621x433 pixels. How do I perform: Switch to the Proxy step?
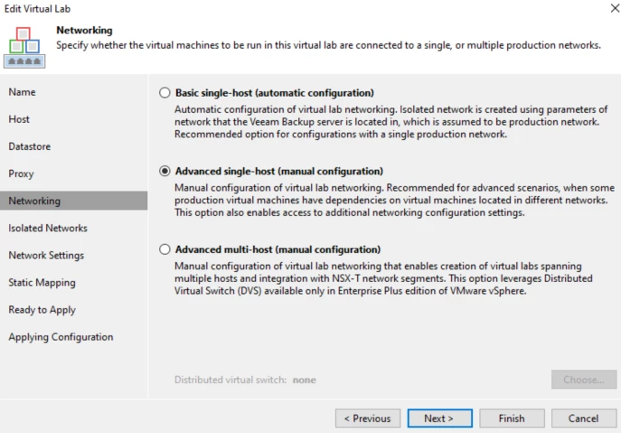pos(22,174)
